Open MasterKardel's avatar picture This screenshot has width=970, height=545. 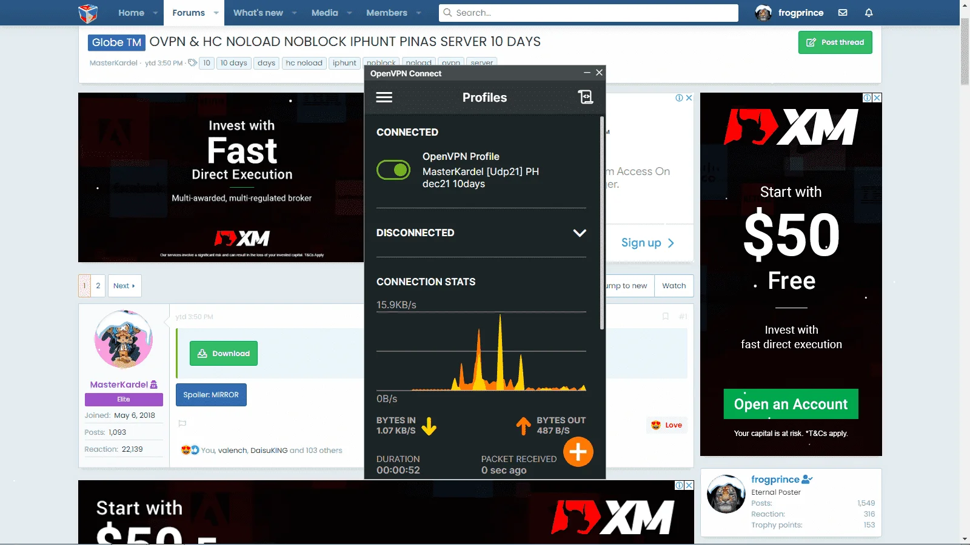pyautogui.click(x=124, y=339)
